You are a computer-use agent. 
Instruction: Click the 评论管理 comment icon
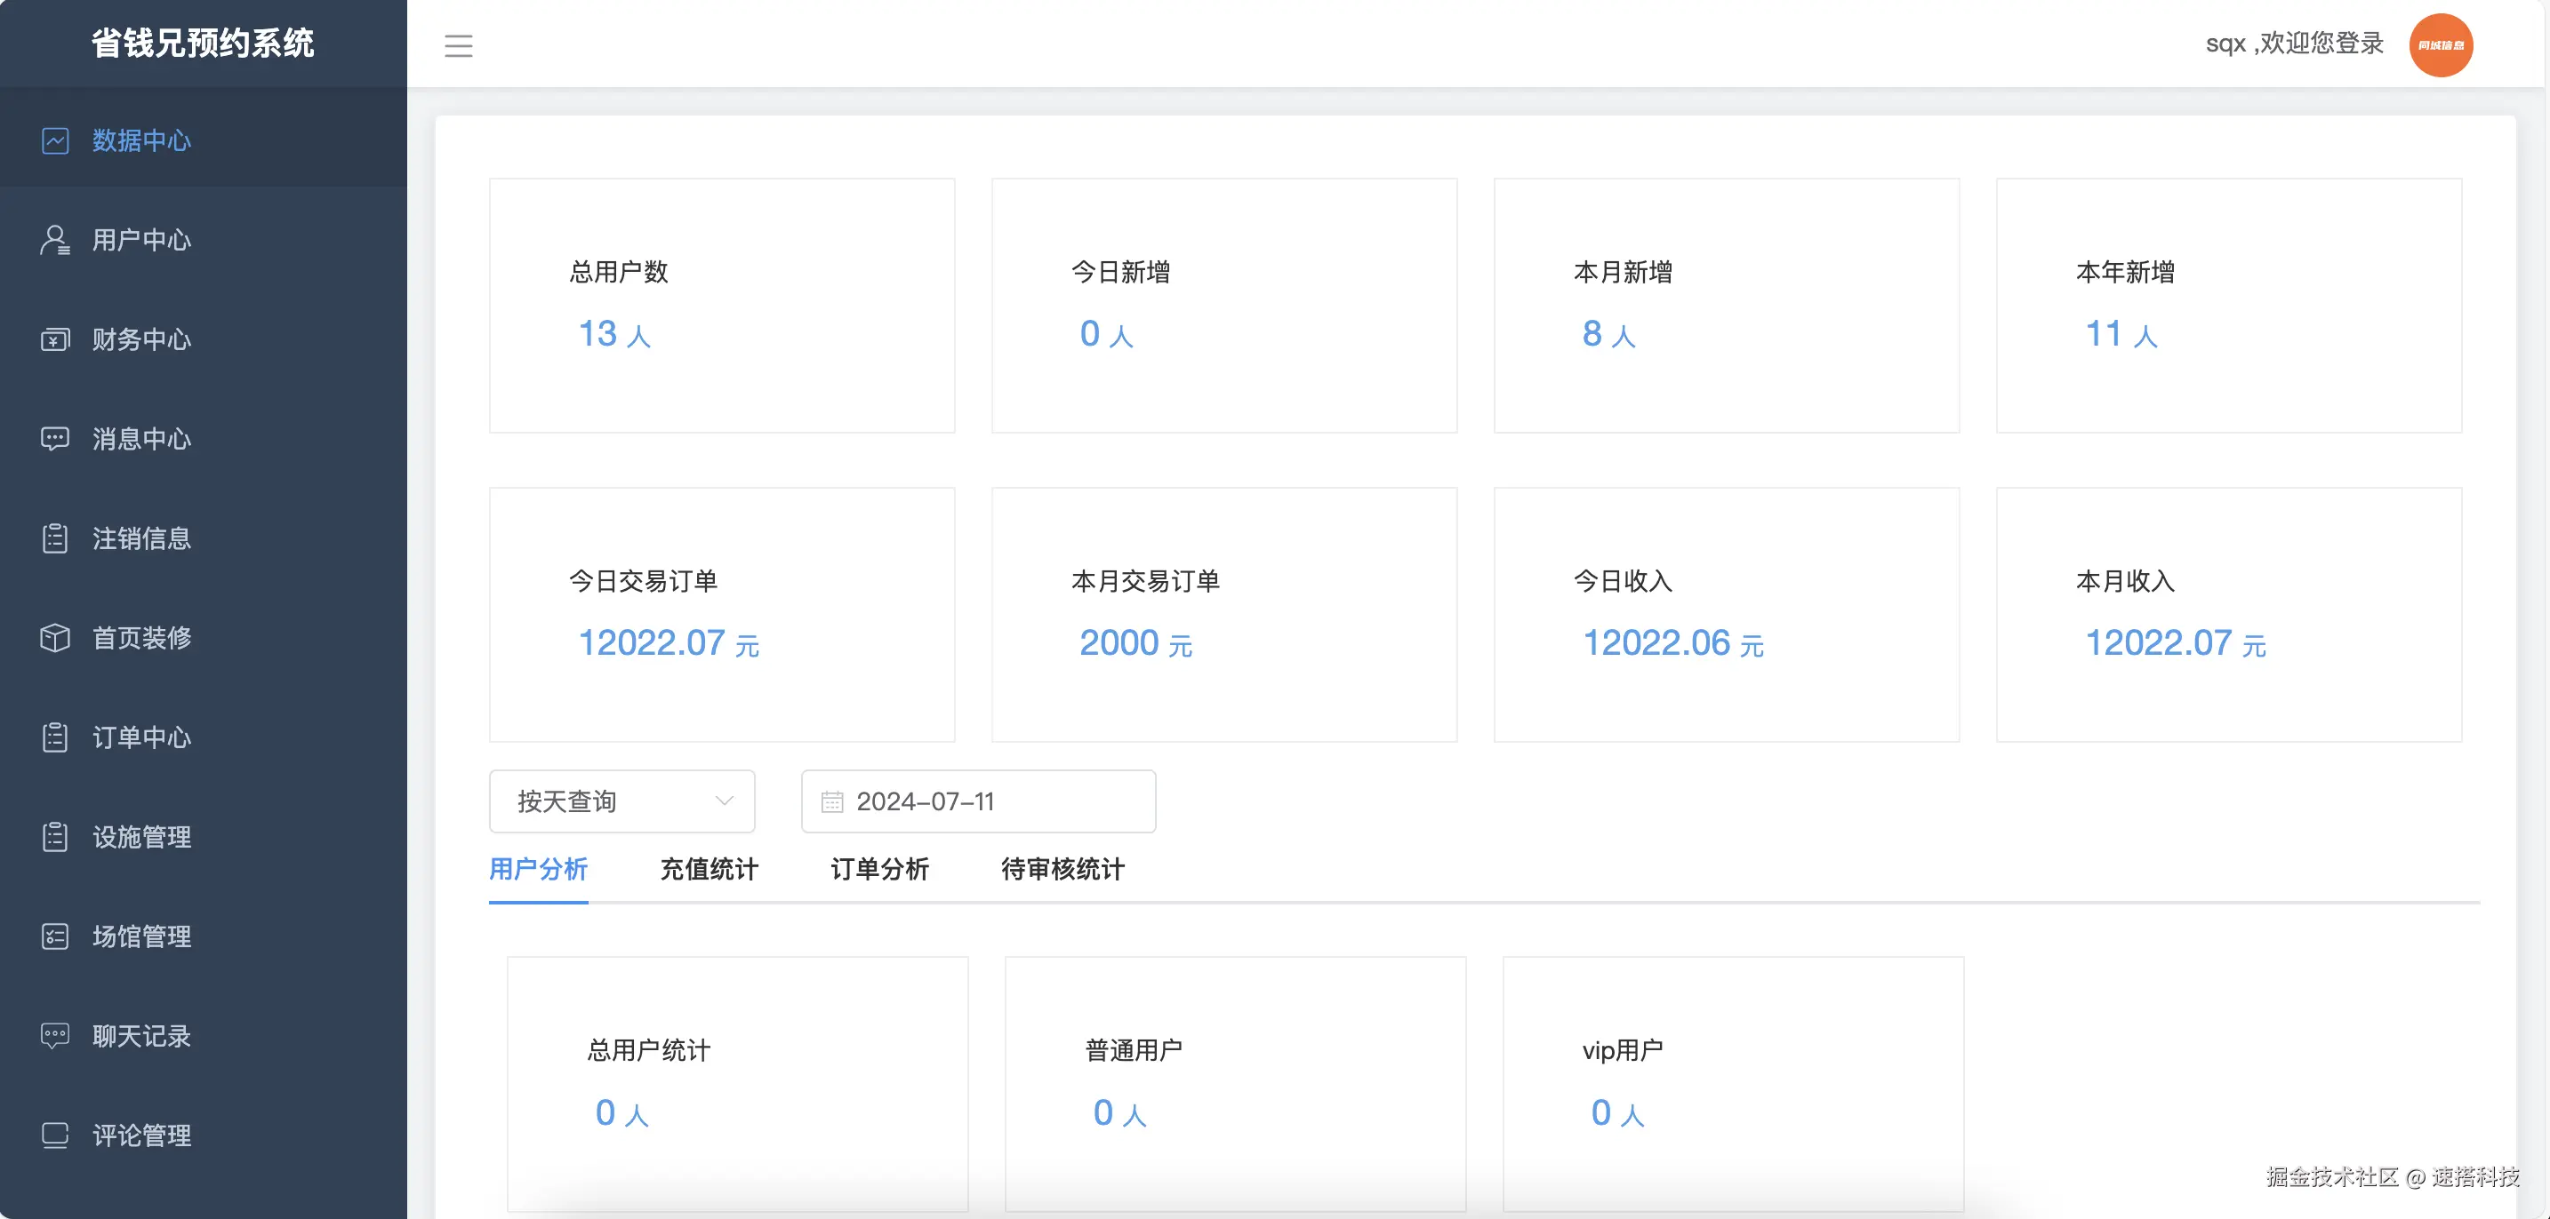click(x=55, y=1135)
